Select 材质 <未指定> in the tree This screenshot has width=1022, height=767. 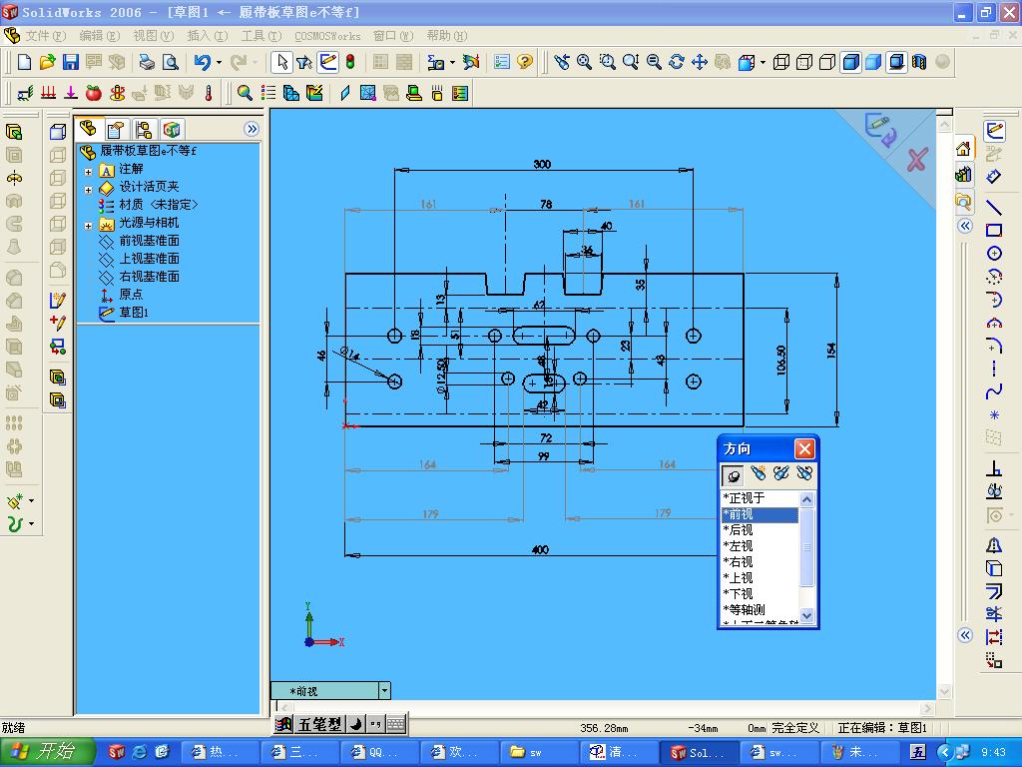pyautogui.click(x=159, y=205)
